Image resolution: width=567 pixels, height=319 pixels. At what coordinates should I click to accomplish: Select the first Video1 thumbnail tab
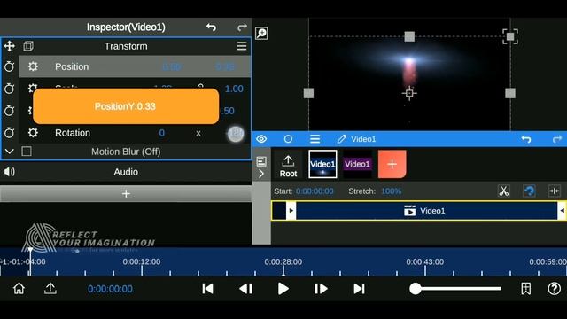click(x=322, y=164)
